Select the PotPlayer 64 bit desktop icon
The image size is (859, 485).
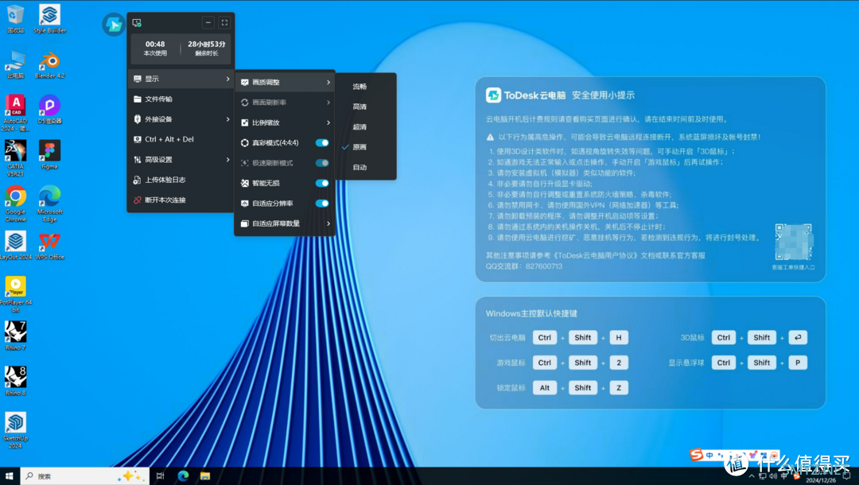click(15, 294)
